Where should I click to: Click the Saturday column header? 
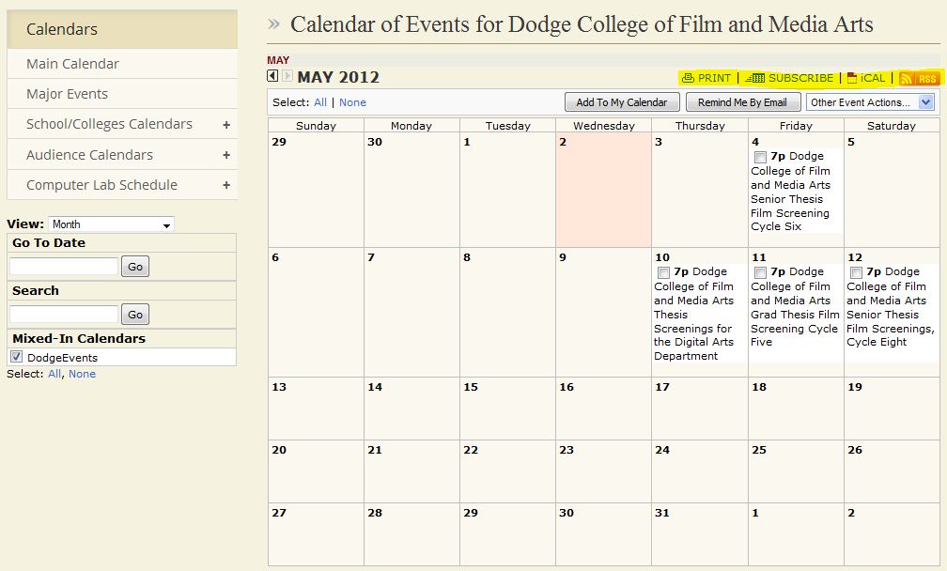coord(892,126)
